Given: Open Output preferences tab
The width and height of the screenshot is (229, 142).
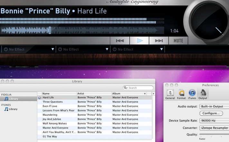Looking at the screenshot, I should (x=203, y=94).
